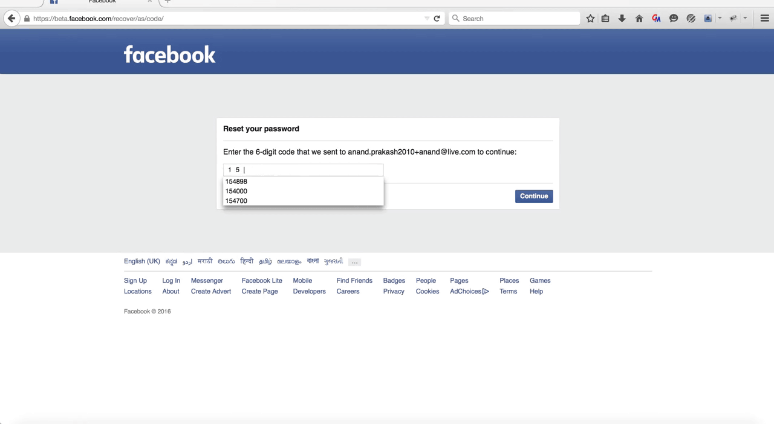Click the Continue button
This screenshot has height=424, width=774.
point(534,196)
